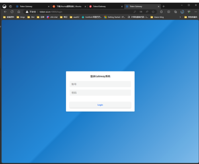Click the Login button

tap(100, 105)
